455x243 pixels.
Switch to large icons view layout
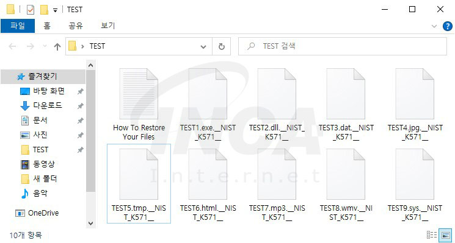[445, 235]
